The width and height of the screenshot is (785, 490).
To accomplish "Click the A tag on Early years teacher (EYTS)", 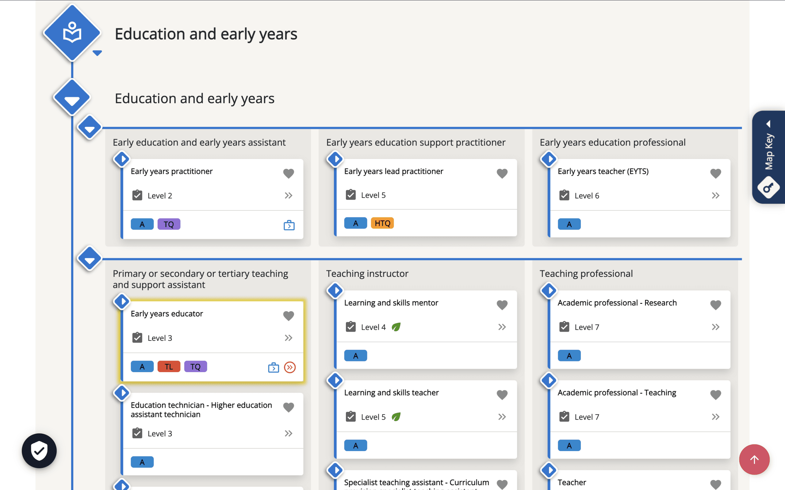I will [x=569, y=224].
